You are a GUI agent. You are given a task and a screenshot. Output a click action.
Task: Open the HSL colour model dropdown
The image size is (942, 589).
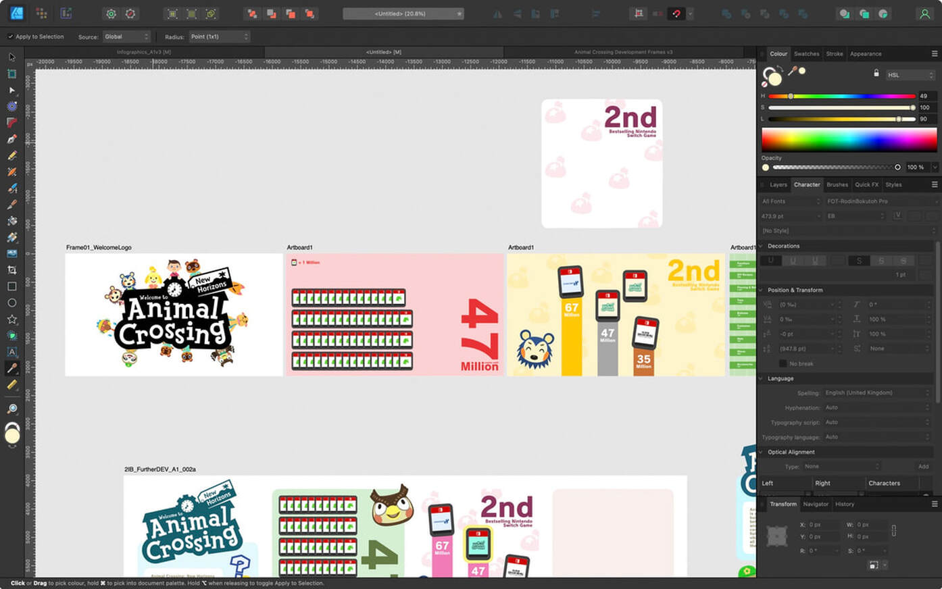tap(910, 75)
